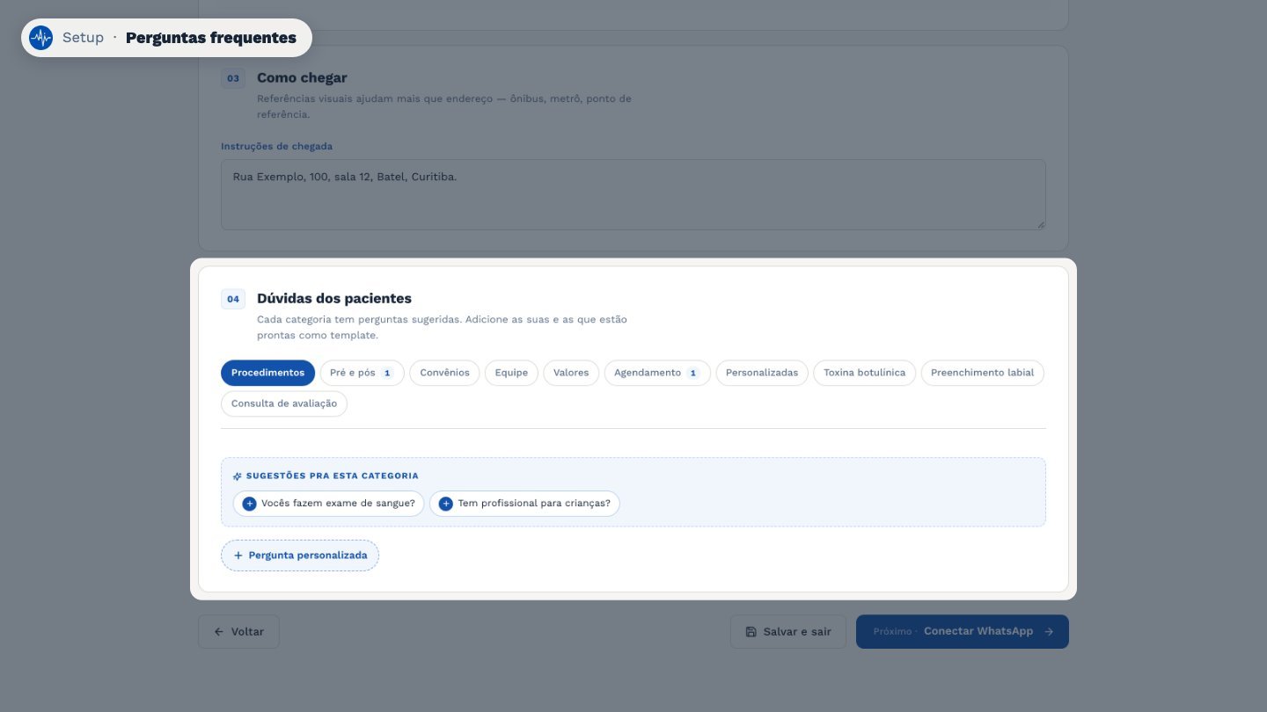
Task: Switch to the Pré e pós category
Action: click(362, 373)
